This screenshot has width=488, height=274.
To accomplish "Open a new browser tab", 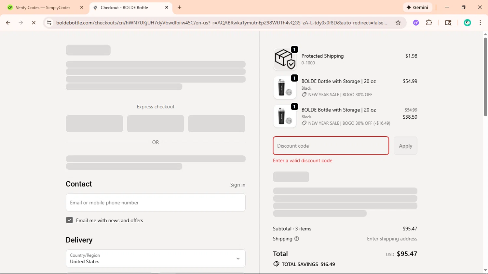I will click(180, 7).
